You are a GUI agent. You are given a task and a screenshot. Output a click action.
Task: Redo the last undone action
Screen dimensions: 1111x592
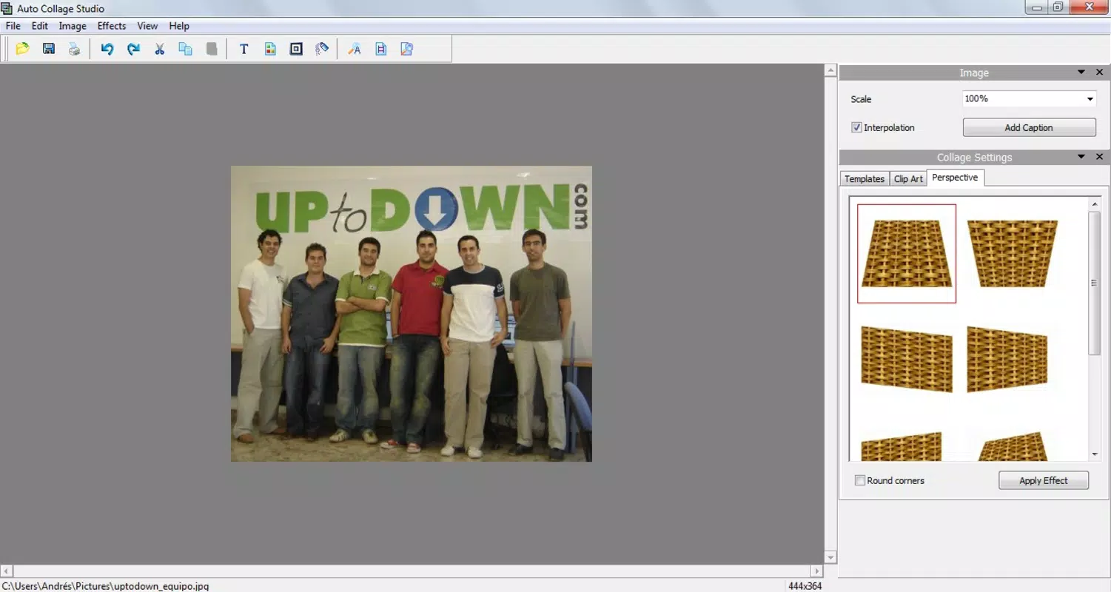[133, 49]
